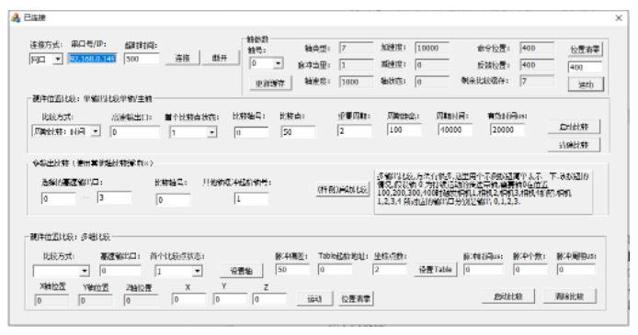The image size is (638, 335).
Task: Click 位置清零 button in the multi-axis group
Action: pyautogui.click(x=356, y=299)
